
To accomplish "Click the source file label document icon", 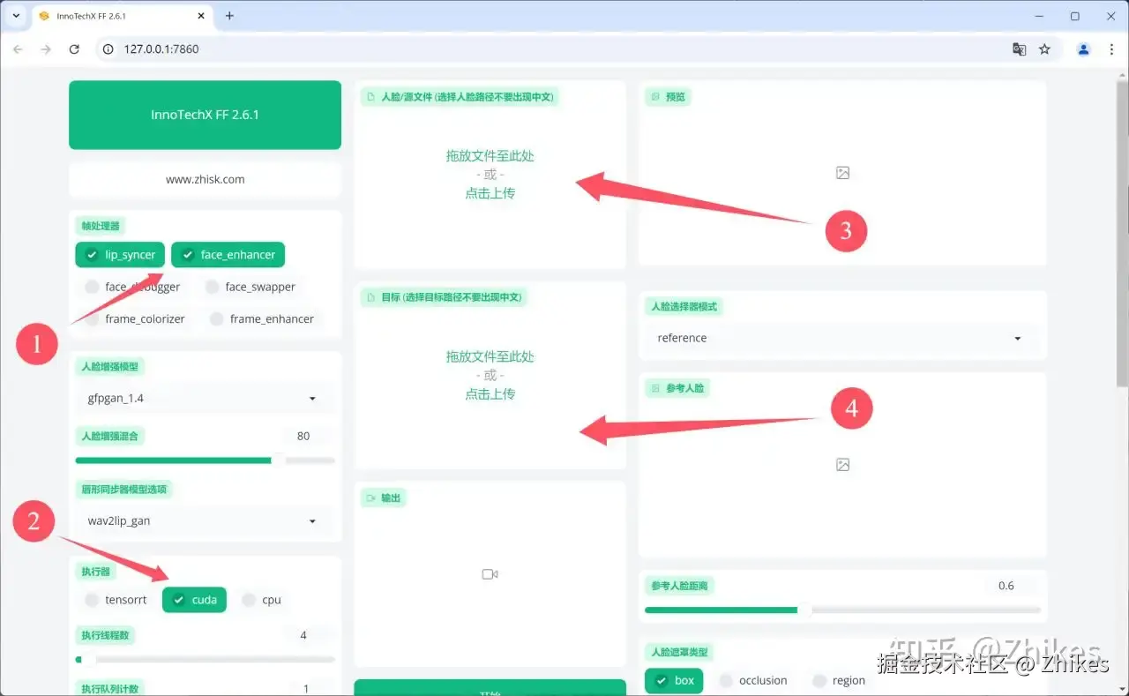I will (370, 97).
